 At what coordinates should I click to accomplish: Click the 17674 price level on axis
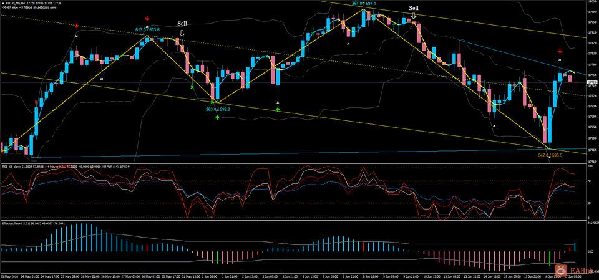pos(593,95)
